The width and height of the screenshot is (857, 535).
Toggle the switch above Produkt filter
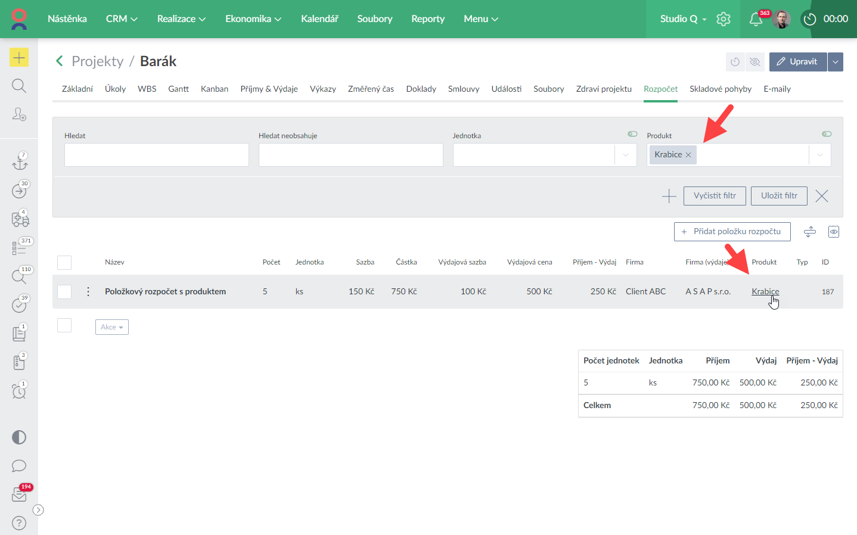click(x=827, y=134)
